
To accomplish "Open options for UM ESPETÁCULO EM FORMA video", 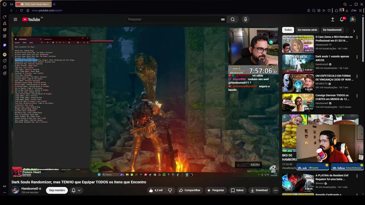I will pyautogui.click(x=357, y=77).
